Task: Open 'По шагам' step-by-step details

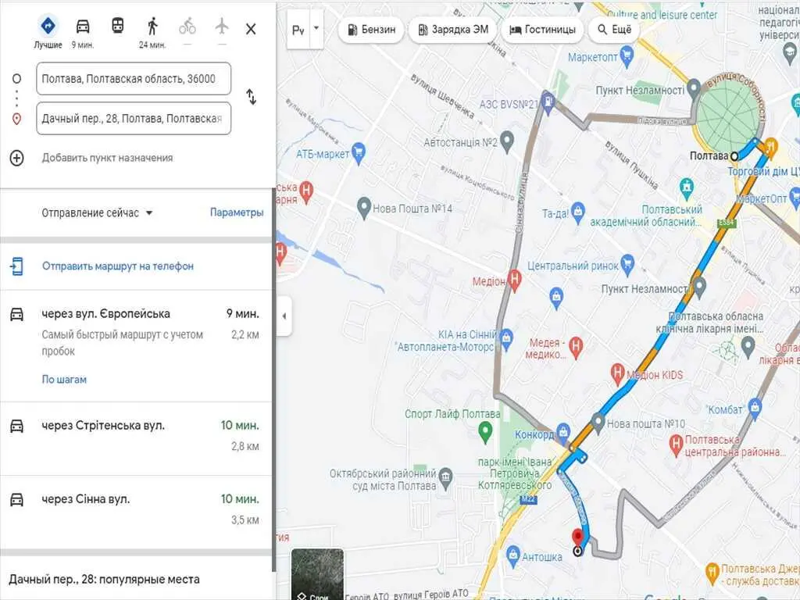Action: 64,380
